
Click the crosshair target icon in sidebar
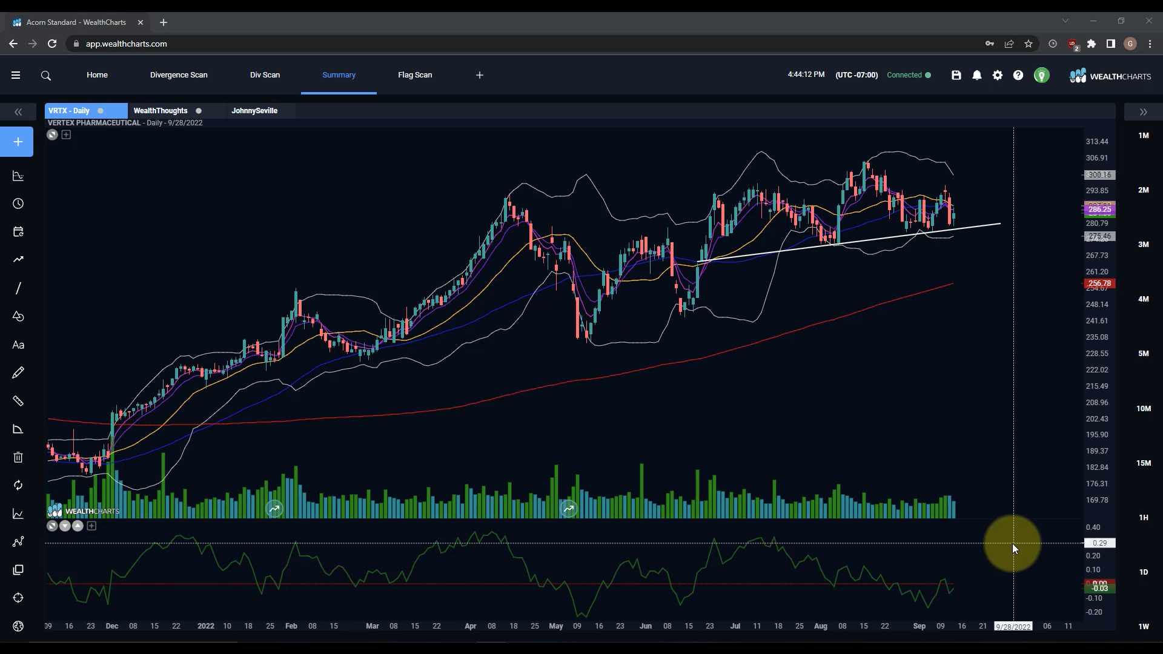18,598
